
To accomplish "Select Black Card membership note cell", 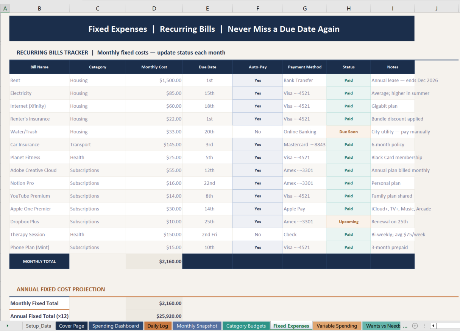I will point(393,158).
